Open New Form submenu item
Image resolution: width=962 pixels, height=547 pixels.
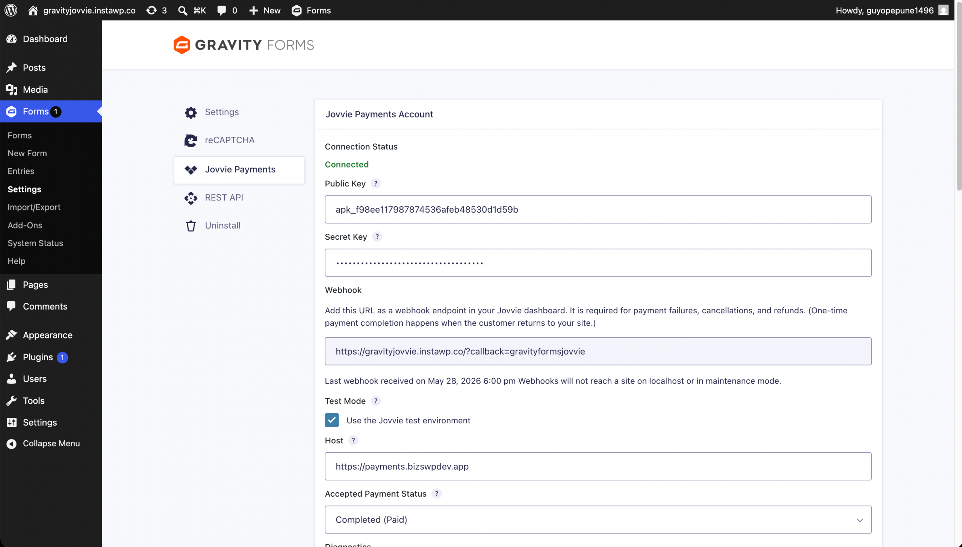click(27, 153)
